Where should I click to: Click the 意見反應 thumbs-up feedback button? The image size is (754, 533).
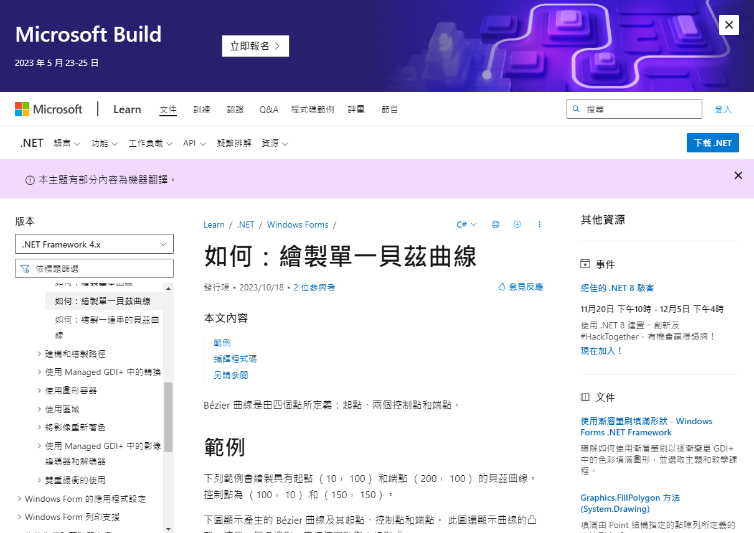click(521, 287)
